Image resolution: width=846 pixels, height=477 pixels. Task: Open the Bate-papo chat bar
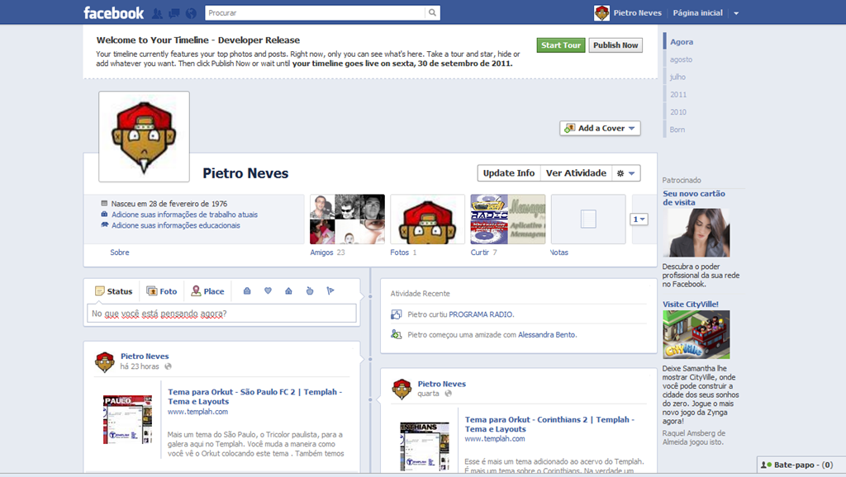801,465
